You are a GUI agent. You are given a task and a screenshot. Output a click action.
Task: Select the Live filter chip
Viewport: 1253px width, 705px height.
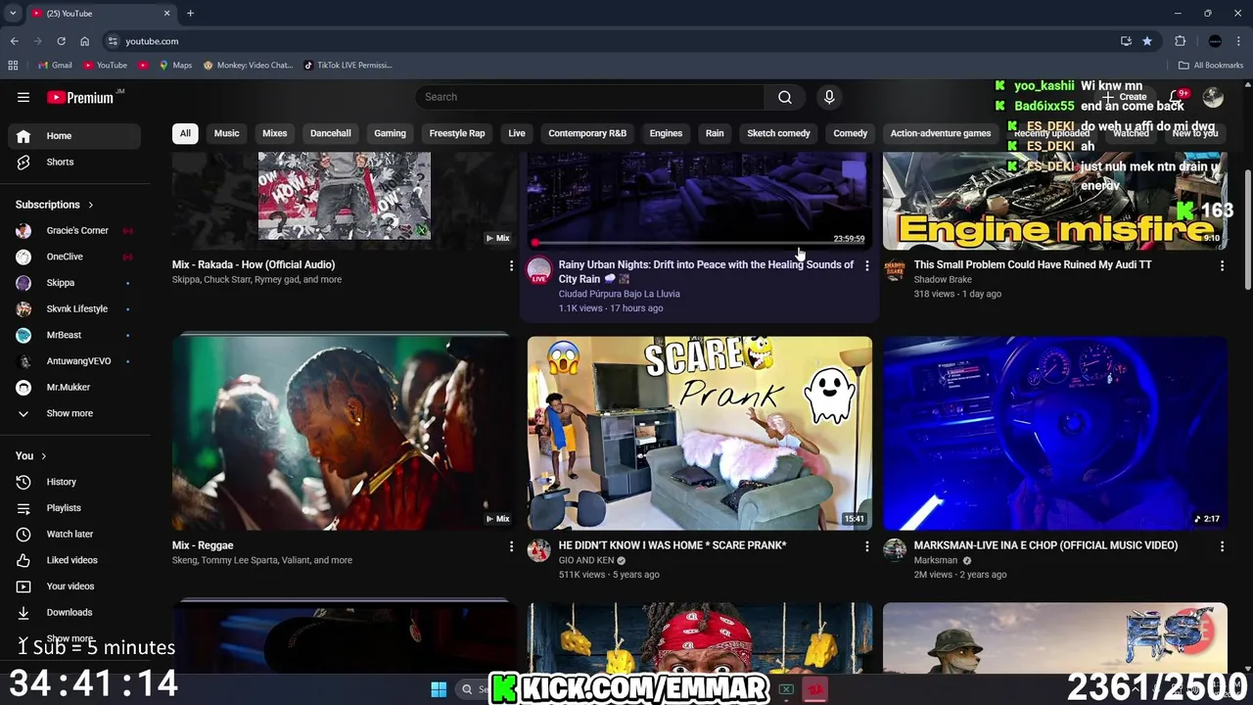click(517, 133)
